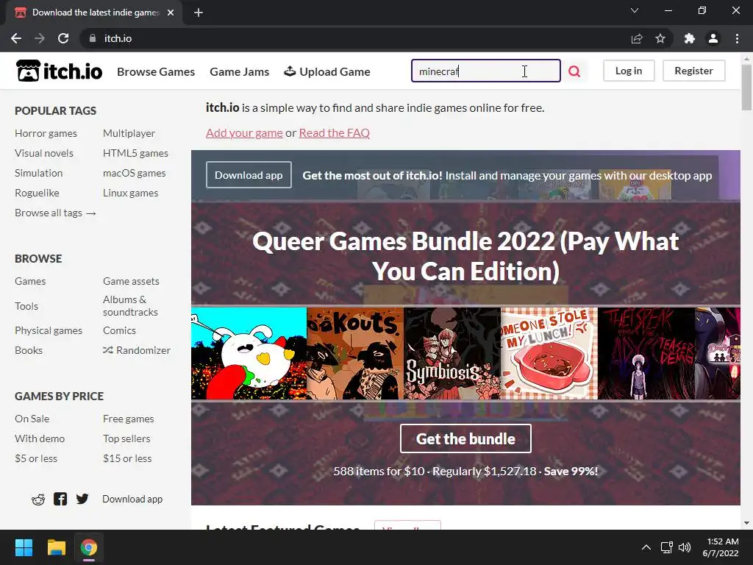Open Simulation tag
Image resolution: width=753 pixels, height=565 pixels.
tap(38, 172)
